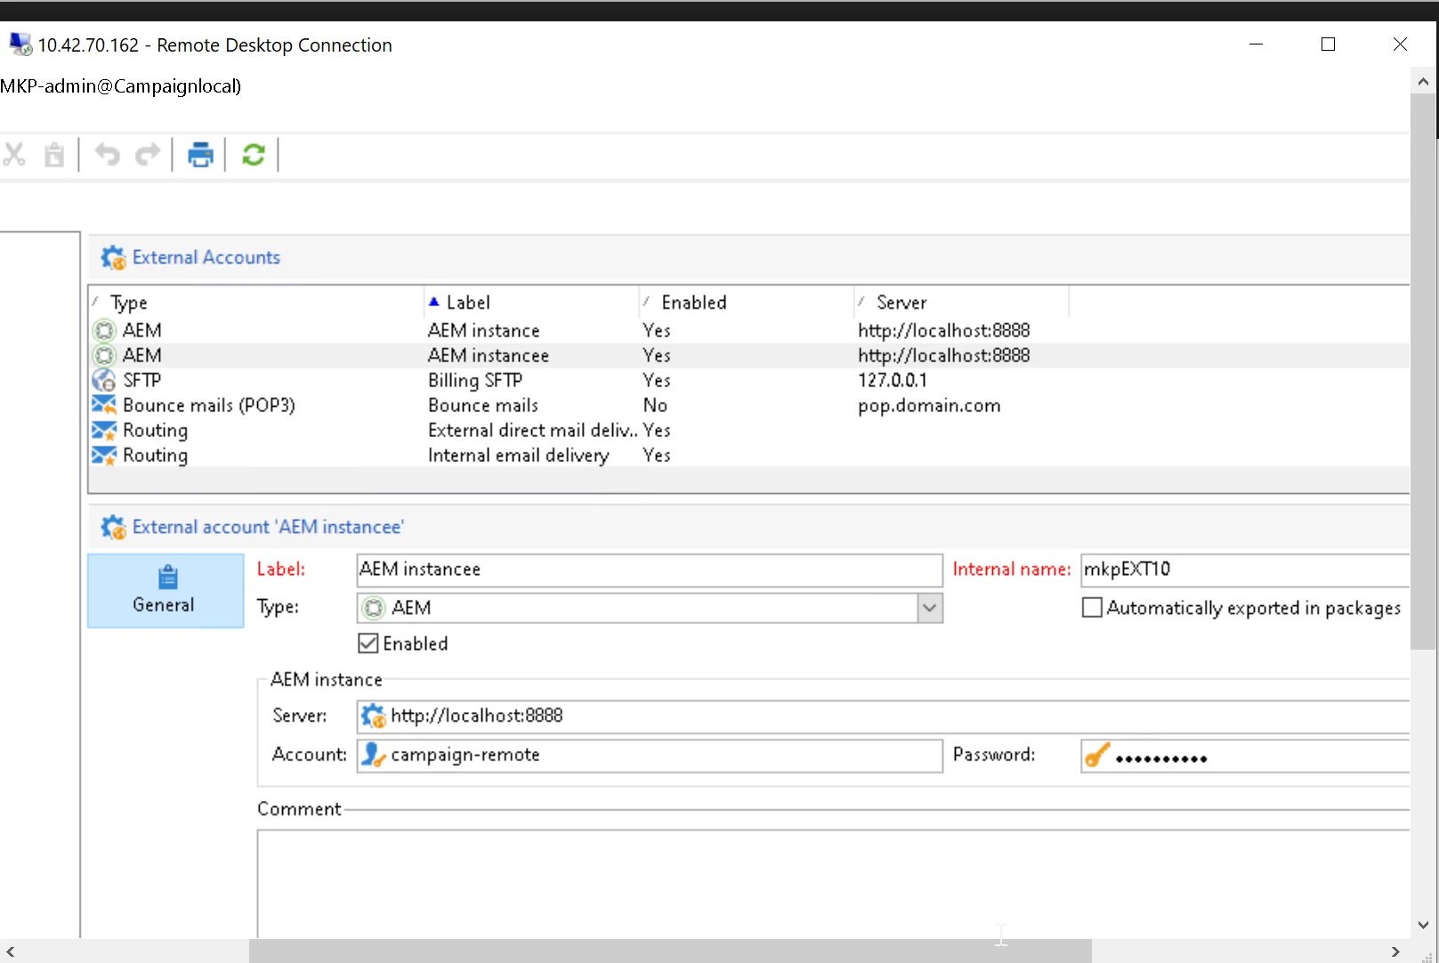This screenshot has width=1439, height=963.
Task: Click the 'pop.domain.com' server cell
Action: pyautogui.click(x=929, y=405)
